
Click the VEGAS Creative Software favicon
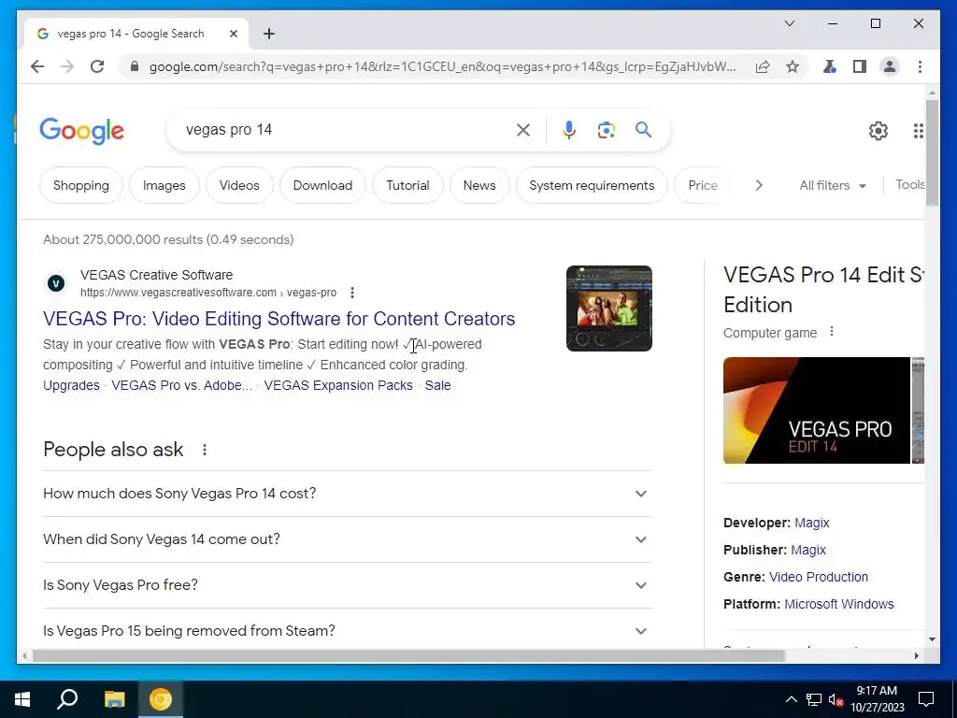(56, 283)
